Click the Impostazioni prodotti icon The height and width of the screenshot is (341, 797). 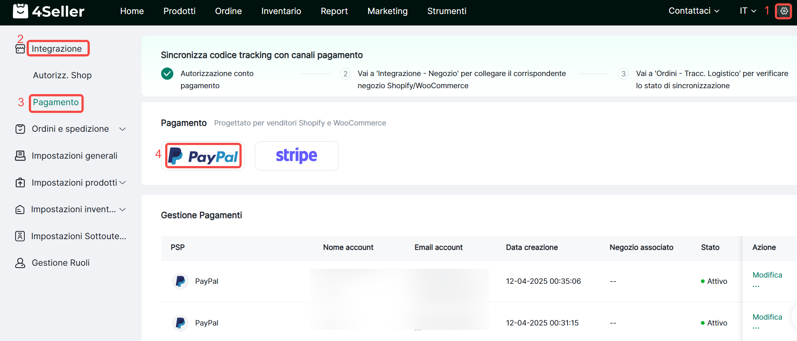tap(20, 183)
